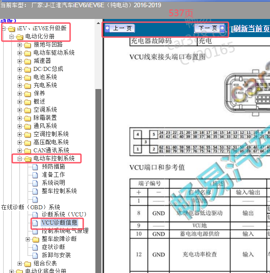270x273 pixels.
Task: Expand the 通风系统 folder node
Action: (20, 126)
